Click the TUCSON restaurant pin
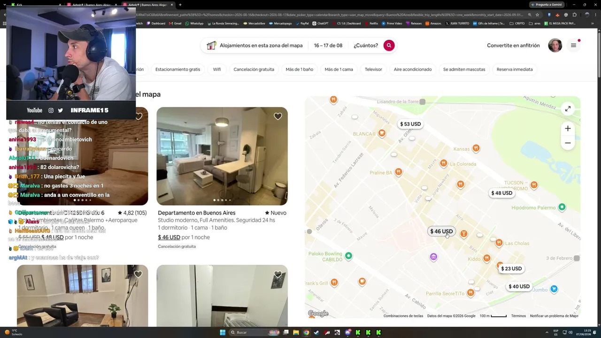Image resolution: width=601 pixels, height=338 pixels. (534, 185)
